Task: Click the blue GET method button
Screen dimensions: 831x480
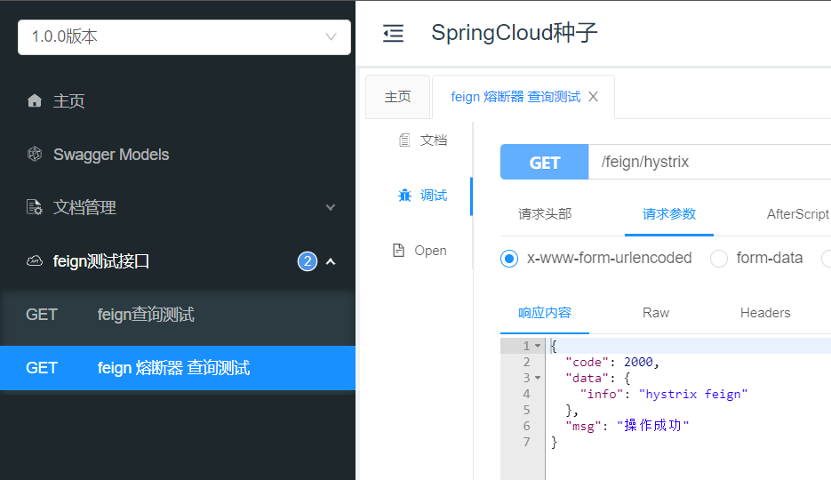Action: (x=544, y=162)
